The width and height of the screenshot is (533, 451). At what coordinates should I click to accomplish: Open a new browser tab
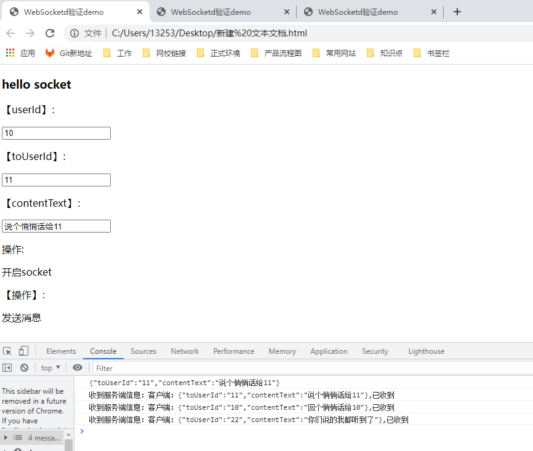click(457, 12)
